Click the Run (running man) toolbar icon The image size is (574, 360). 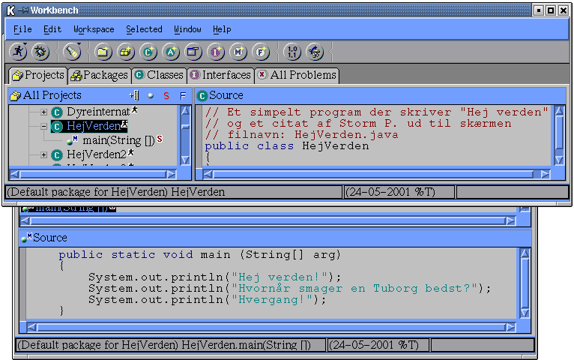[18, 52]
